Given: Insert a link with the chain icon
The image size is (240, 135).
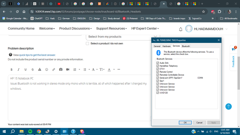Looking at the screenshot, I should click(54, 69).
